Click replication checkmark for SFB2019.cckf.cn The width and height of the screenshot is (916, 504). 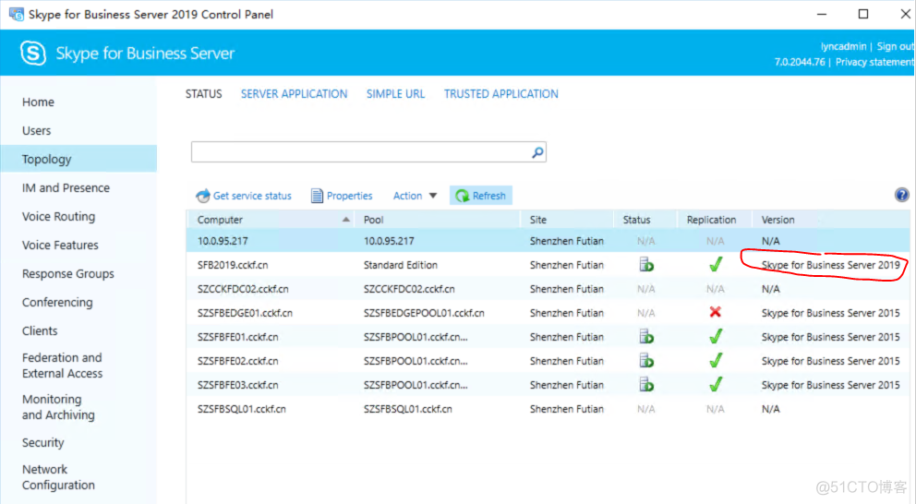(715, 265)
